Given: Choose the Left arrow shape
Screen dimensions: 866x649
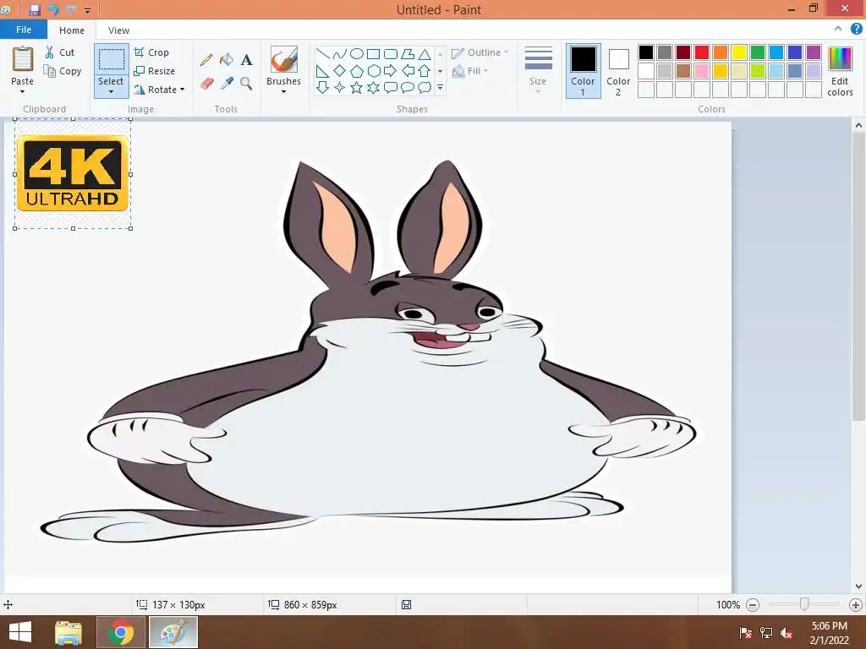Looking at the screenshot, I should coord(408,71).
